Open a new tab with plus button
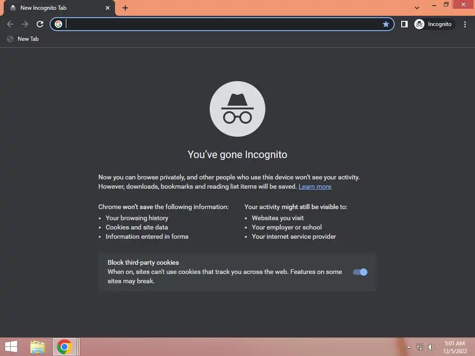Image resolution: width=475 pixels, height=356 pixels. click(x=125, y=8)
